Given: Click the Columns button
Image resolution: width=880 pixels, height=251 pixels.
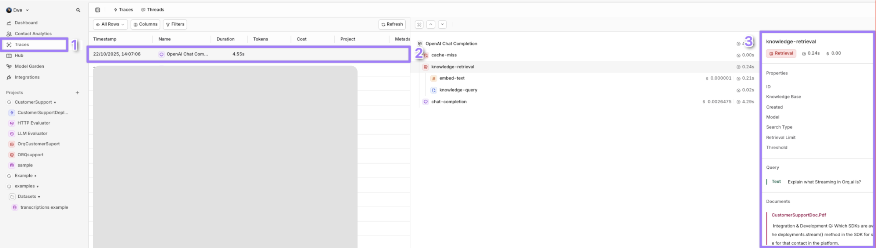Looking at the screenshot, I should tap(145, 25).
